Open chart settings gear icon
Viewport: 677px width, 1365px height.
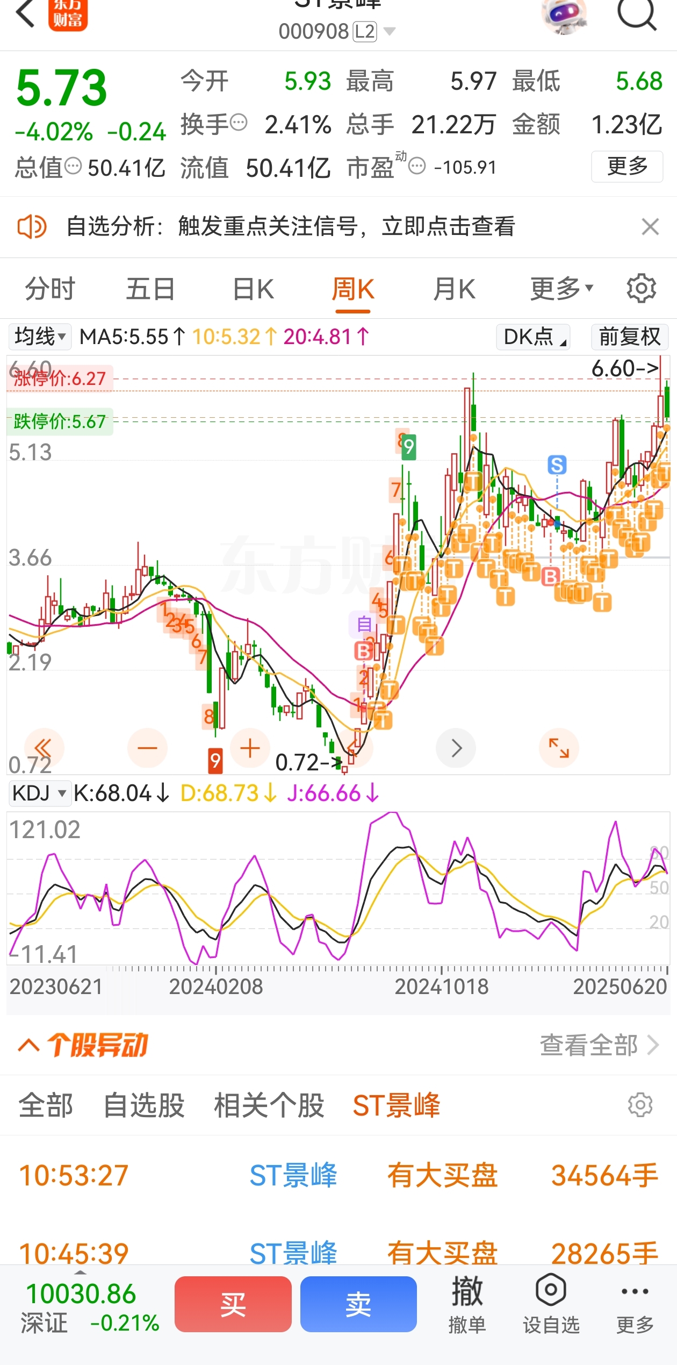(x=642, y=289)
